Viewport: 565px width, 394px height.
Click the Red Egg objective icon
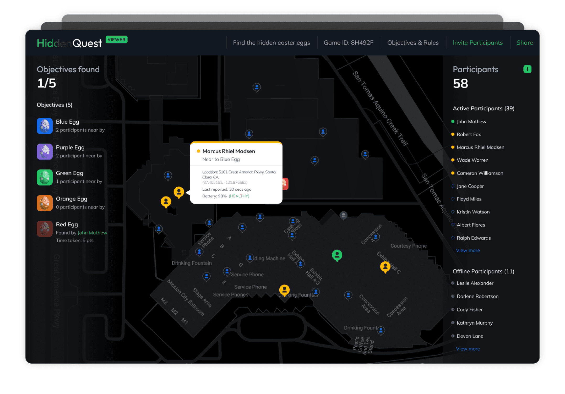(45, 229)
